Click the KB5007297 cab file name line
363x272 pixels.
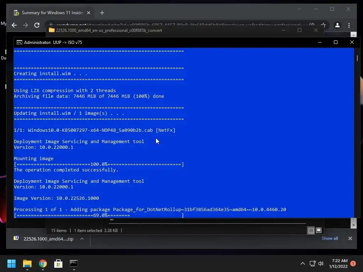[94, 130]
